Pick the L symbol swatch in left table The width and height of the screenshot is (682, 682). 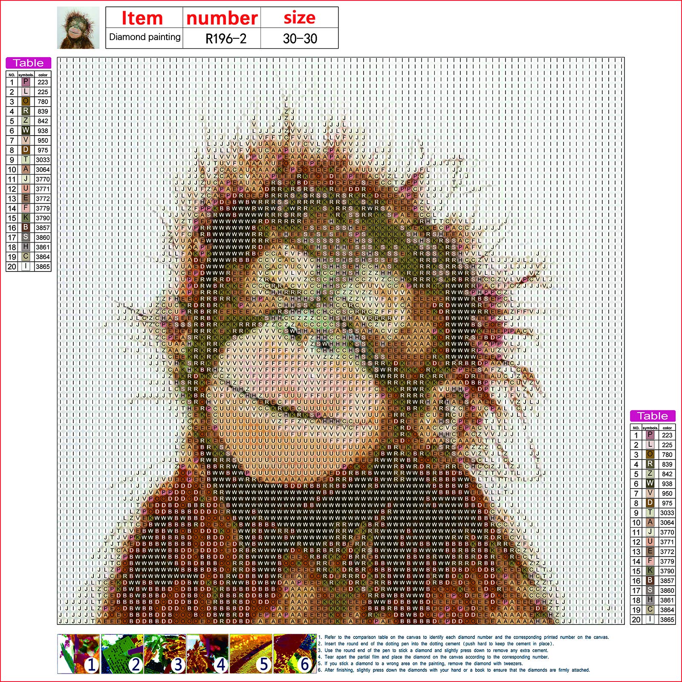point(26,92)
